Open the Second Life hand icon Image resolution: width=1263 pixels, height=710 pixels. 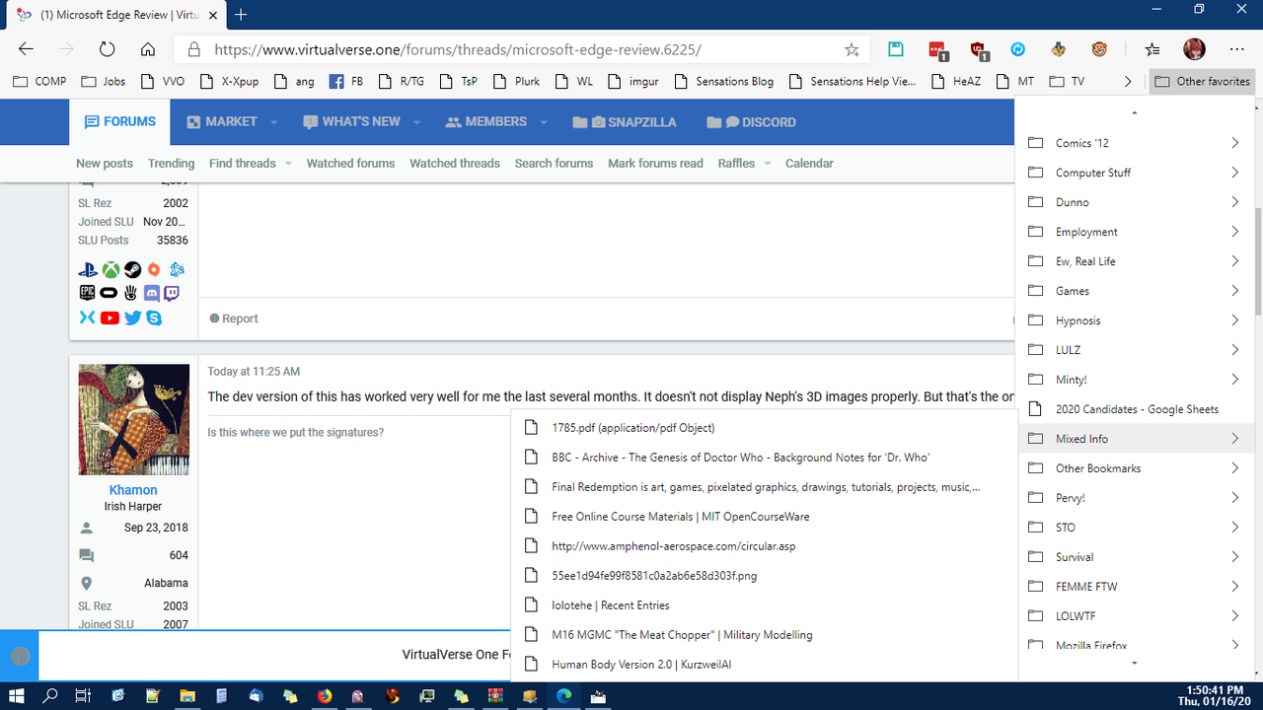[x=131, y=293]
